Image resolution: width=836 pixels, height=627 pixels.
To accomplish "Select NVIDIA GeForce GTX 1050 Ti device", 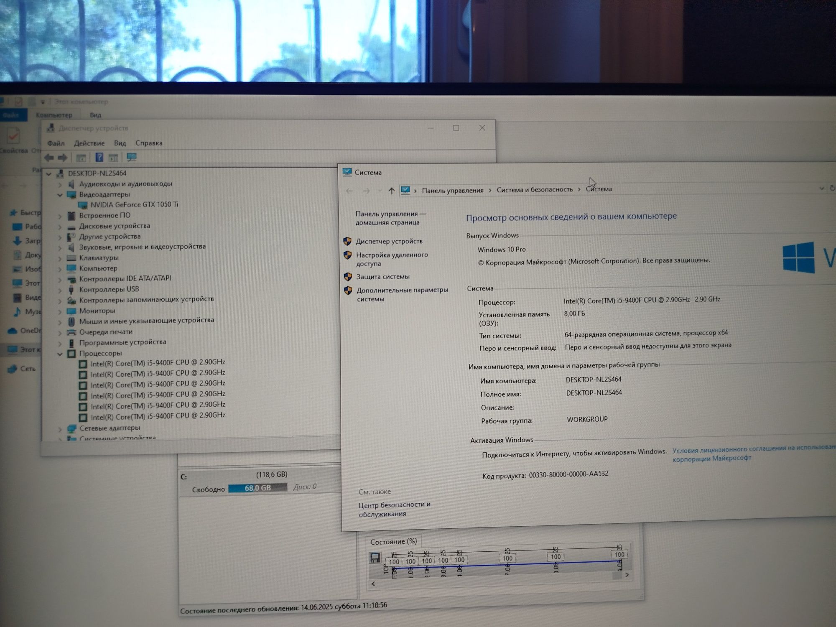I will coord(134,204).
